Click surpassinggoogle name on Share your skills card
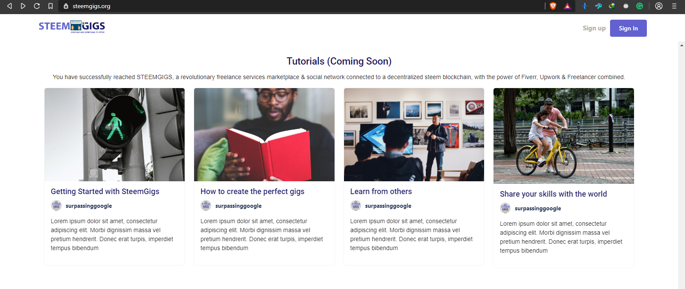Image resolution: width=685 pixels, height=289 pixels. tap(538, 209)
